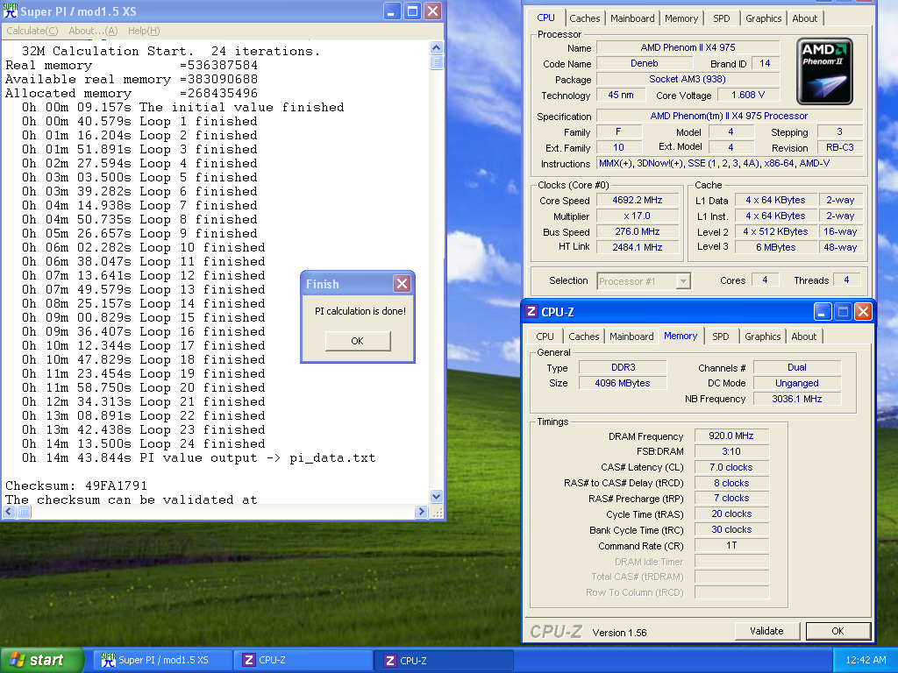This screenshot has width=898, height=673.
Task: Click the Loop 24 finished line
Action: tap(143, 443)
